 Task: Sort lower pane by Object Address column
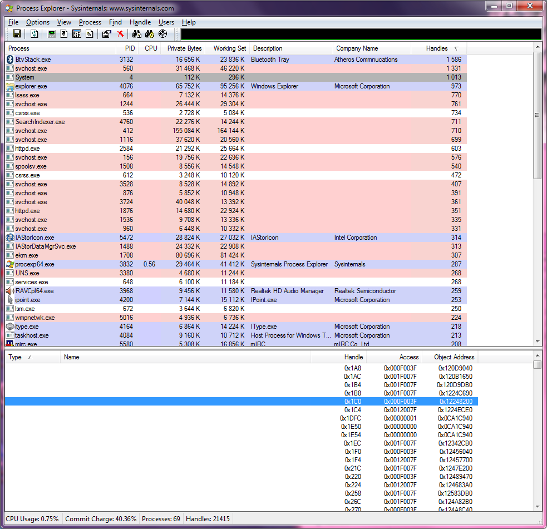pos(450,357)
